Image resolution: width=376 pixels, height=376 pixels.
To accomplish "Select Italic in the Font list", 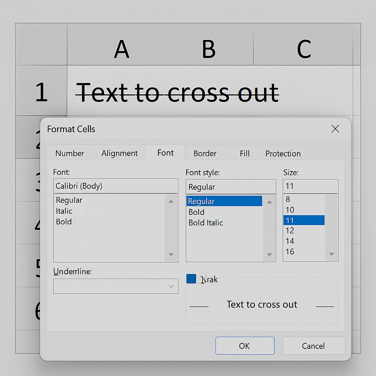I will tap(64, 211).
